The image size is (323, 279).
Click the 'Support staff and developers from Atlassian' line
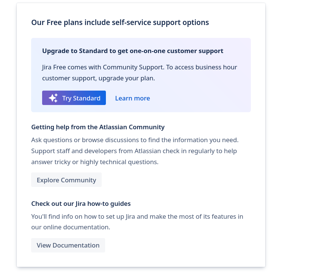pos(134,151)
